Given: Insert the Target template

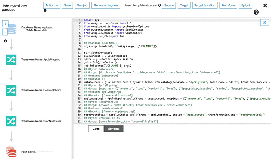Looking at the screenshot, I should click(x=184, y=5).
